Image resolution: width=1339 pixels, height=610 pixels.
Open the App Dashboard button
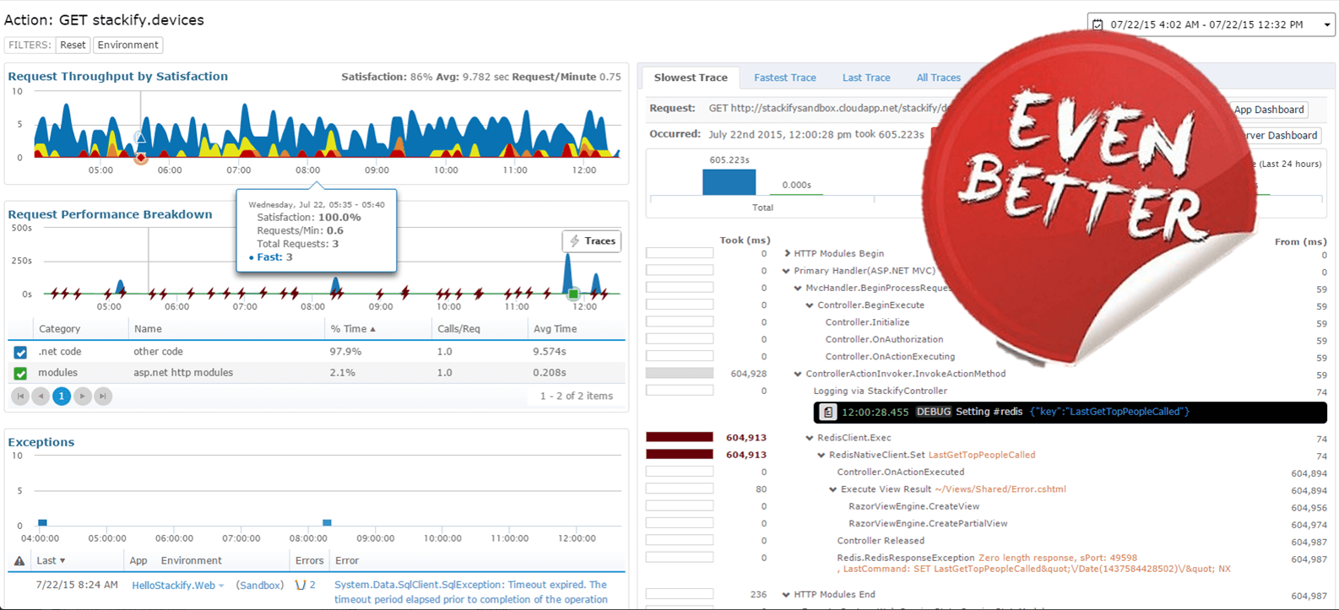(x=1268, y=110)
